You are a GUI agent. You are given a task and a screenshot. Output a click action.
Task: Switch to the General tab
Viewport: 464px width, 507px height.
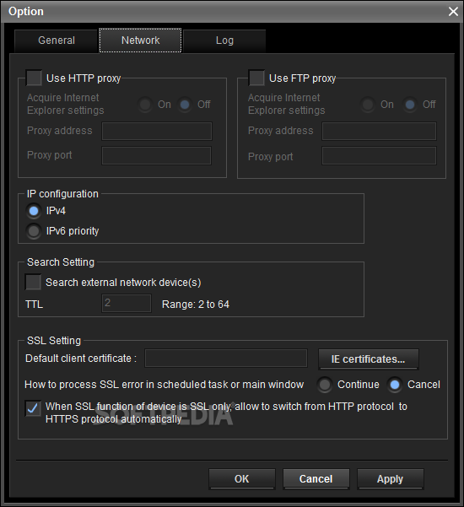(56, 40)
